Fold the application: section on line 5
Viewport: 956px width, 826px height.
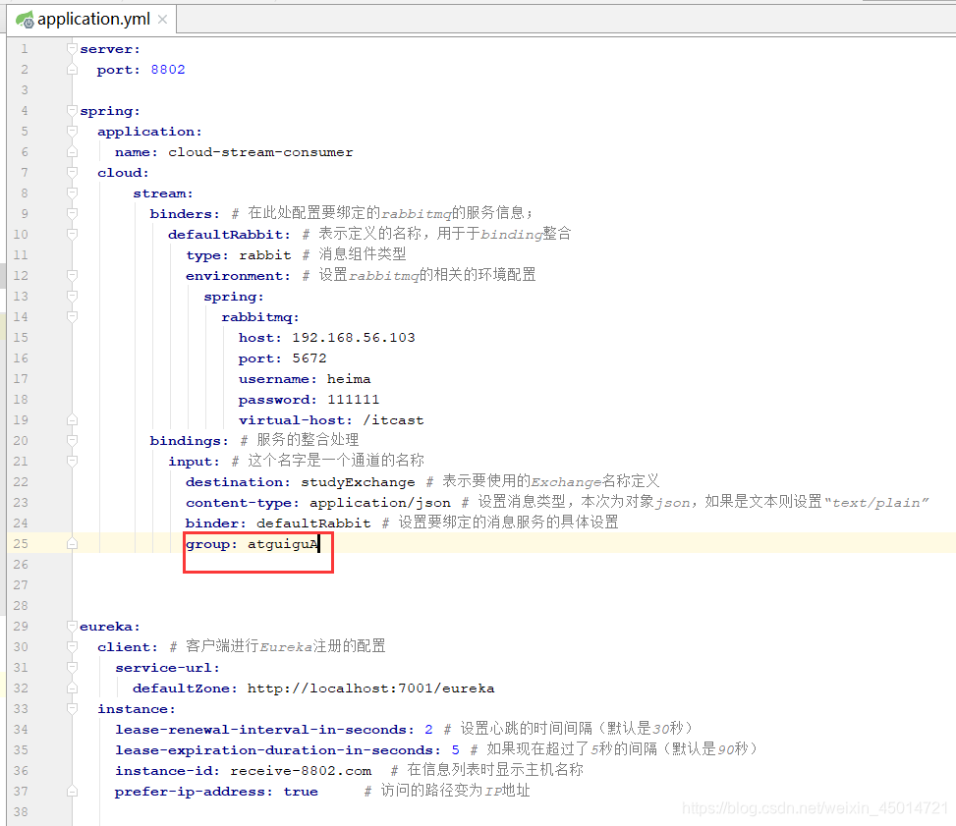(x=72, y=131)
